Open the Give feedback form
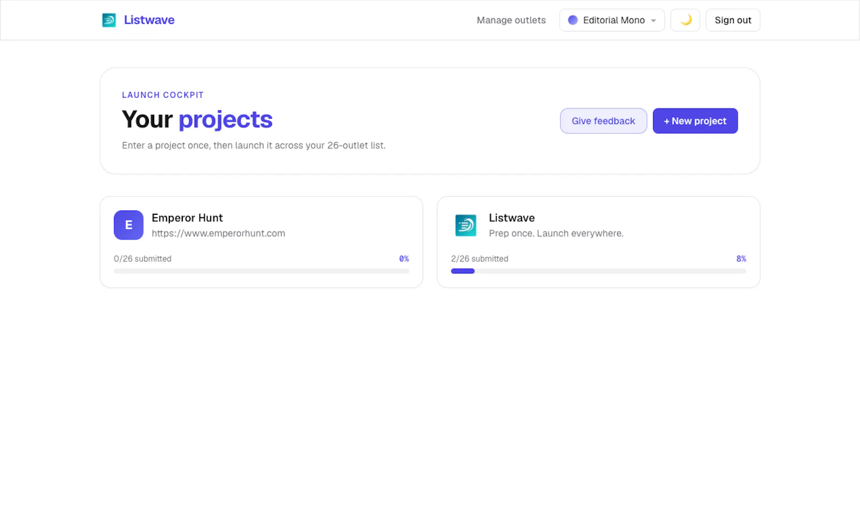 click(603, 121)
